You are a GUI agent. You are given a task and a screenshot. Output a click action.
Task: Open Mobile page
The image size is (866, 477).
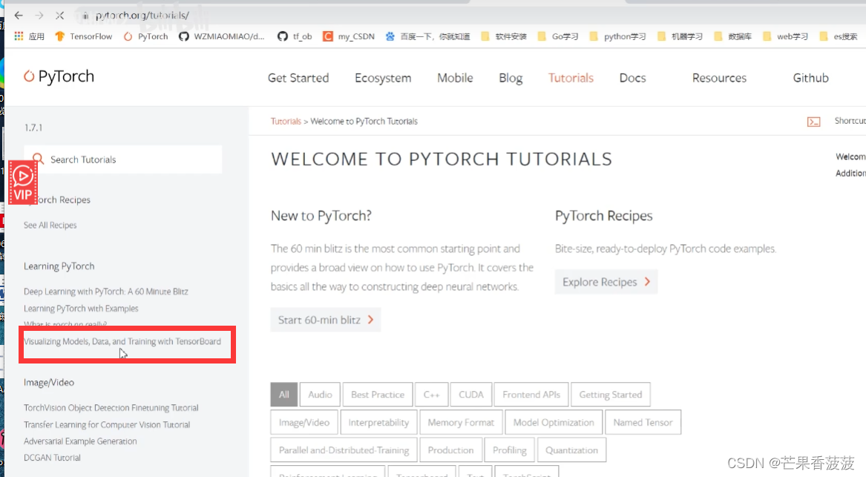click(x=455, y=78)
